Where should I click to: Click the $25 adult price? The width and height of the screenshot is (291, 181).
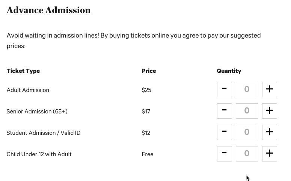(146, 90)
